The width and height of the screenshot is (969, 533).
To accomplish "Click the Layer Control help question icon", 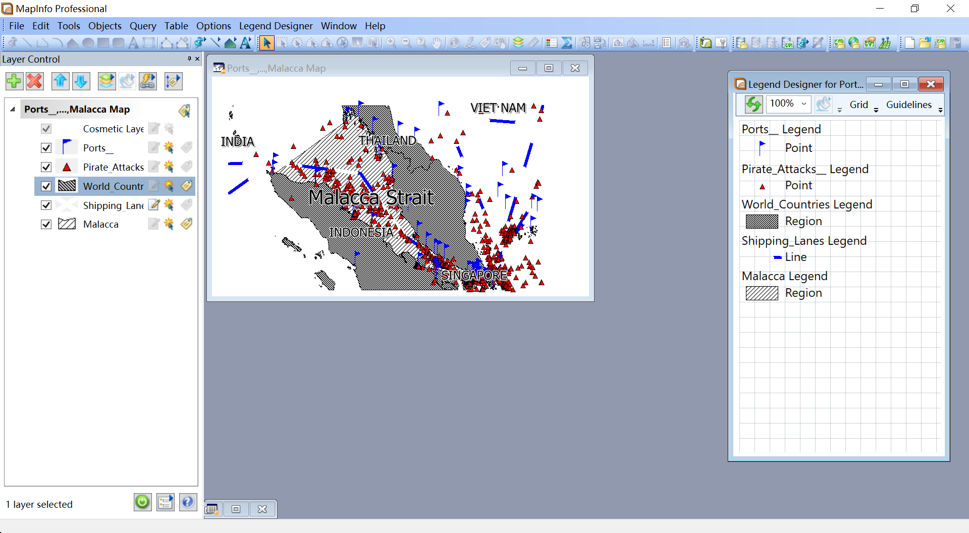I will (188, 502).
